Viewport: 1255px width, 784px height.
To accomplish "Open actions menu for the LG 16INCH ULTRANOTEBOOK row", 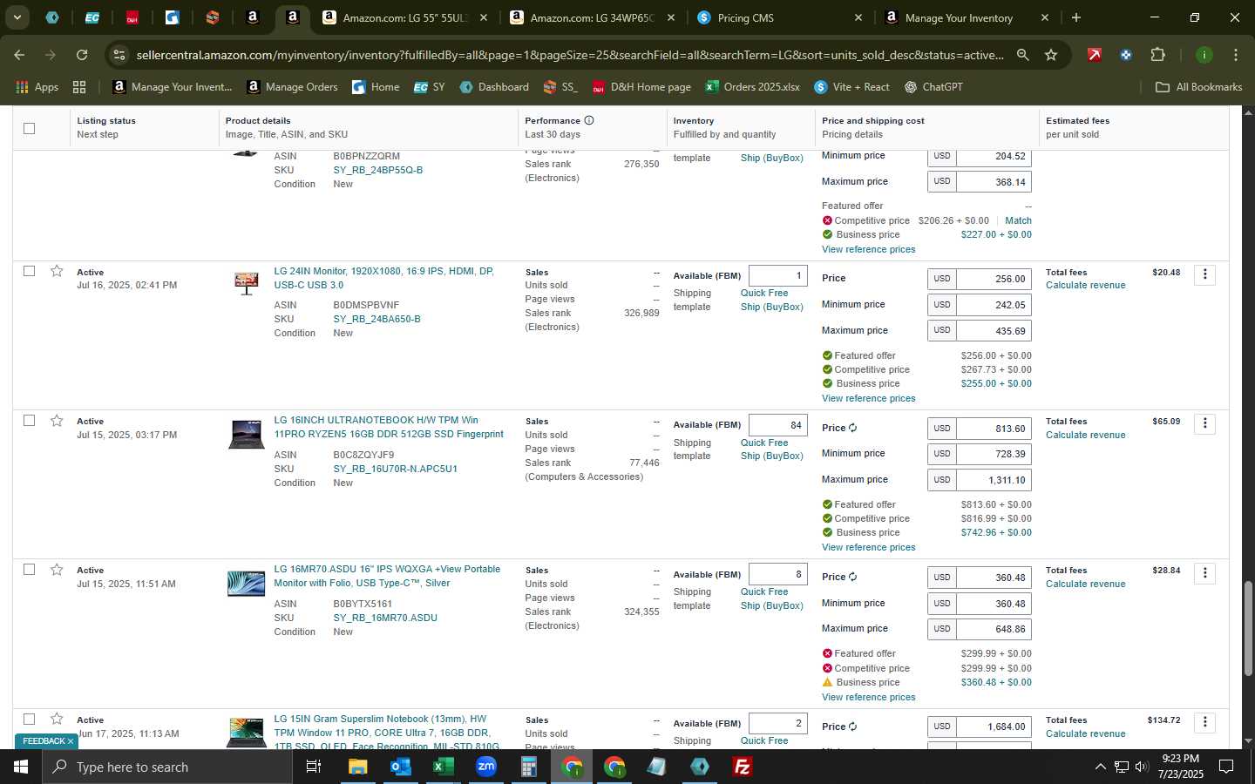I will 1204,423.
